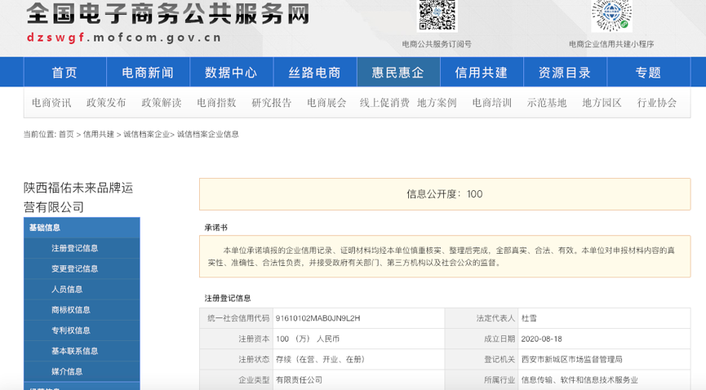Open the 政策解读 sub-menu link
The width and height of the screenshot is (706, 390).
point(162,103)
